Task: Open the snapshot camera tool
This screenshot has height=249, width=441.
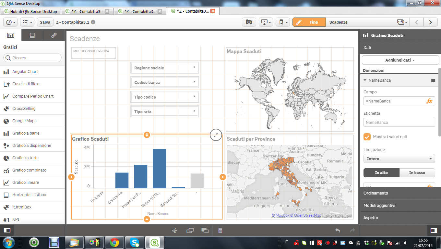Action: pos(249,22)
